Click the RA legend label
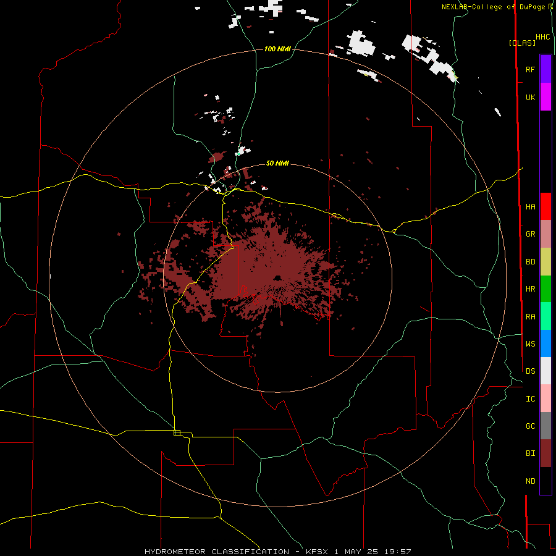Viewport: 556px width, 556px height. point(530,316)
